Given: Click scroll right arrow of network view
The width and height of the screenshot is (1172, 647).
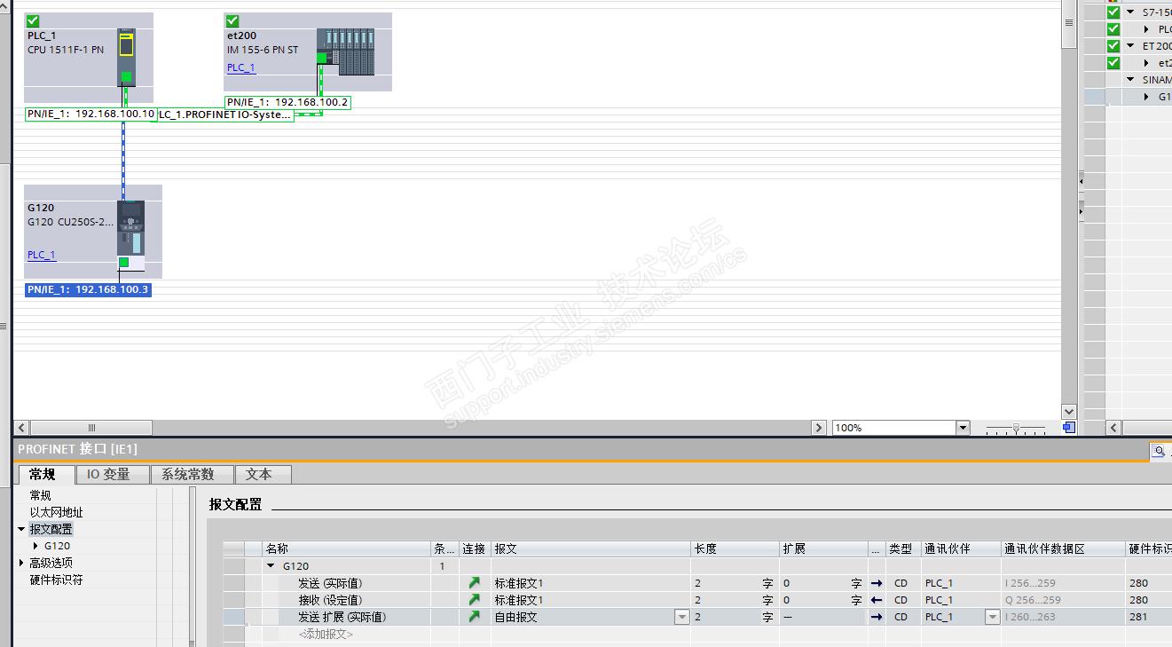Looking at the screenshot, I should tap(819, 428).
